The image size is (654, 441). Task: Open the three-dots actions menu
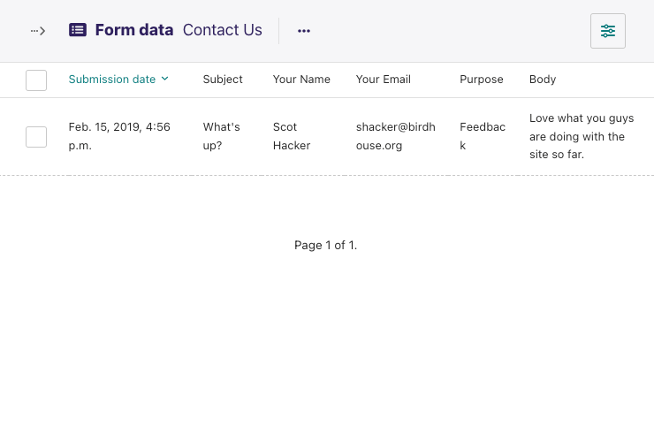304,30
